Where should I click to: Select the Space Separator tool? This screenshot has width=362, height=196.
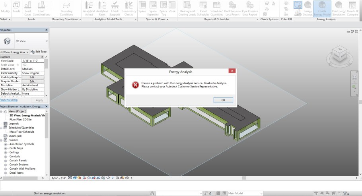pos(153,8)
